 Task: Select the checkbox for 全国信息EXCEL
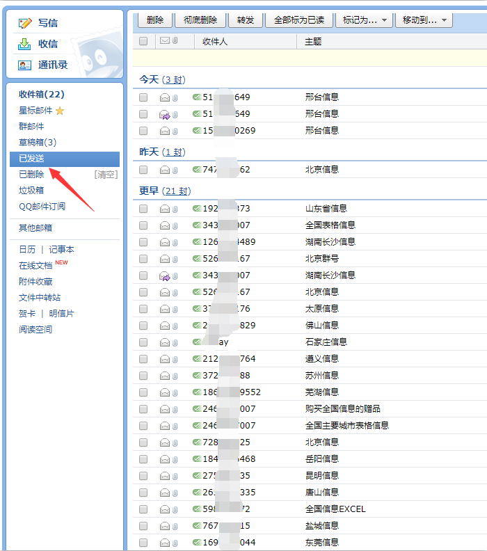coord(143,509)
